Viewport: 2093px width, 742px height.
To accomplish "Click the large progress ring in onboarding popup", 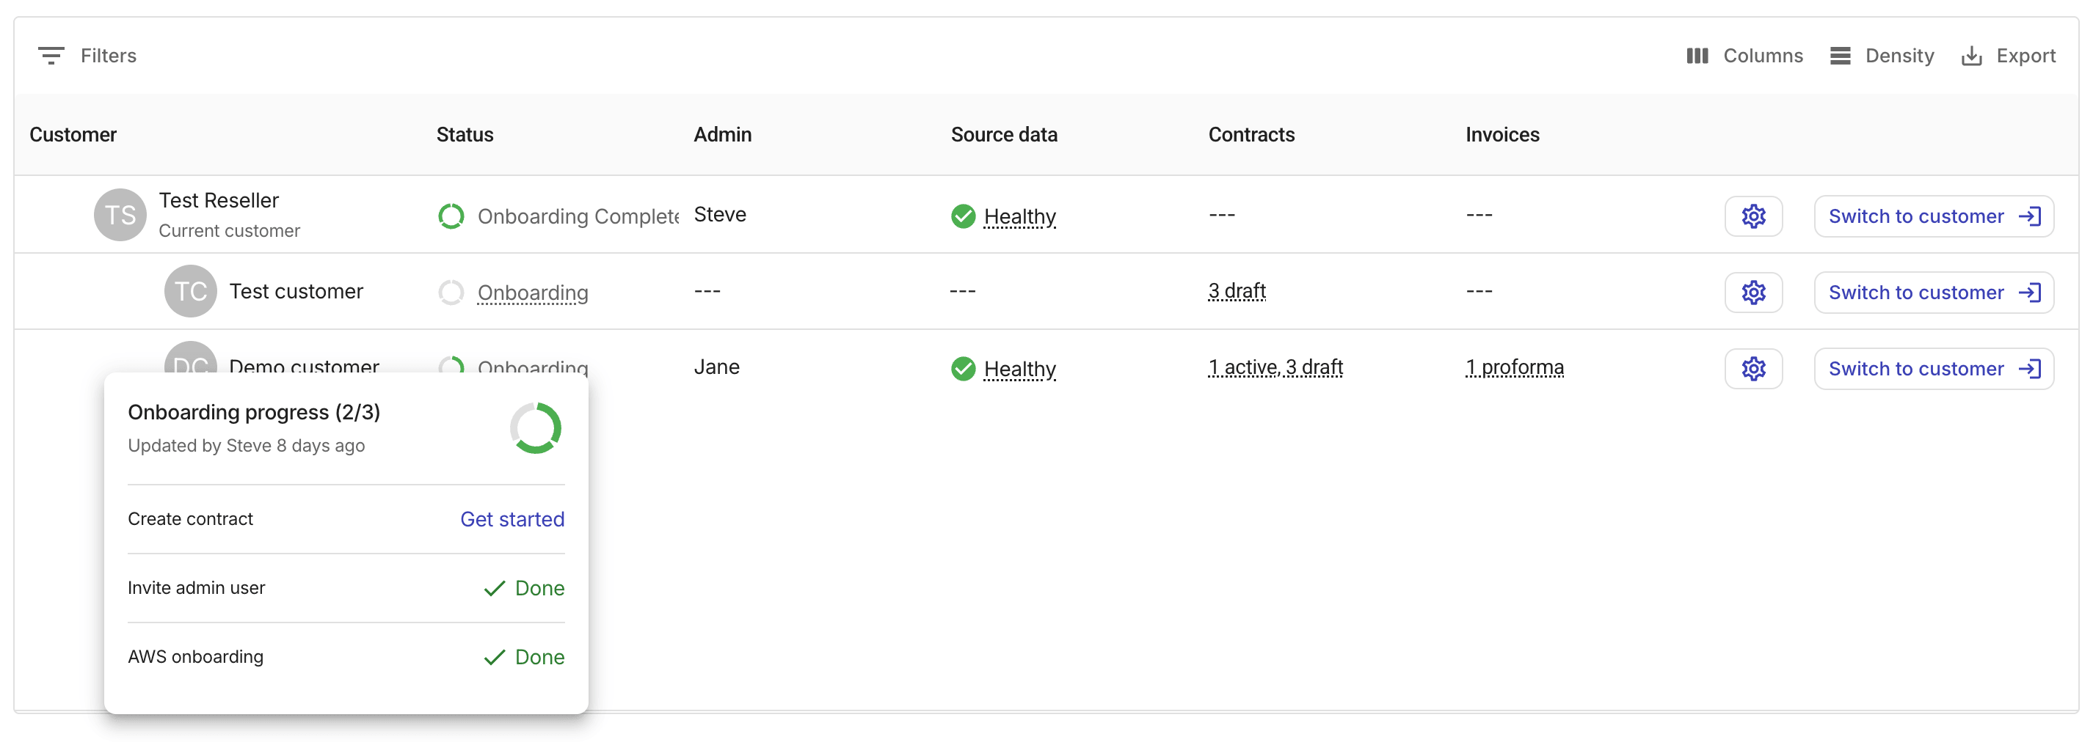I will click(536, 428).
